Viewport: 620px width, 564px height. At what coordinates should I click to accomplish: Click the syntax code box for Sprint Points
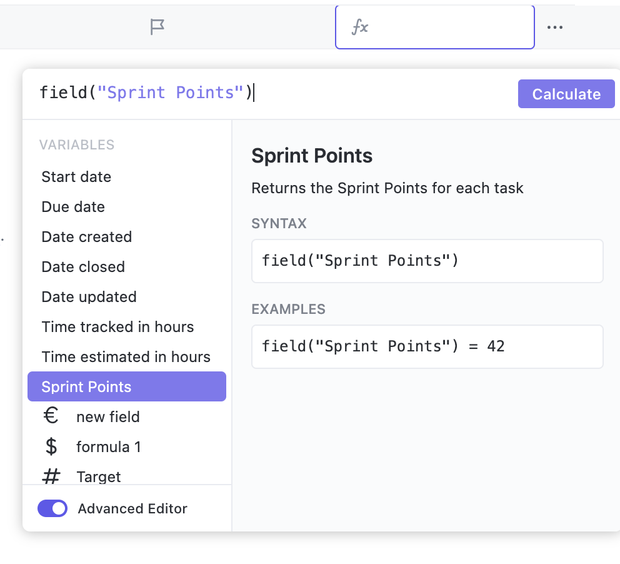(427, 261)
